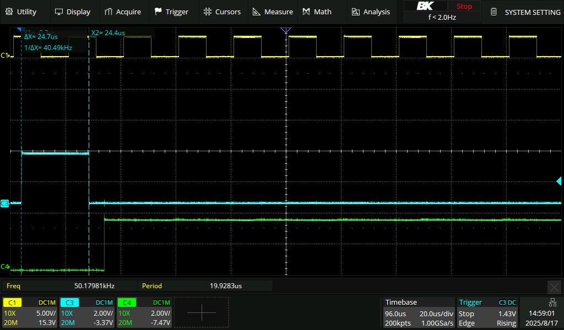Click the Utility gear icon
564x330 pixels.
[x=9, y=12]
